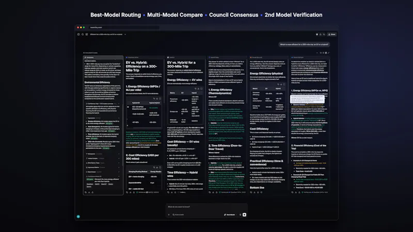This screenshot has height=232, width=413.
Task: Expand the Agreement Matrix section
Action: pyautogui.click(x=119, y=167)
